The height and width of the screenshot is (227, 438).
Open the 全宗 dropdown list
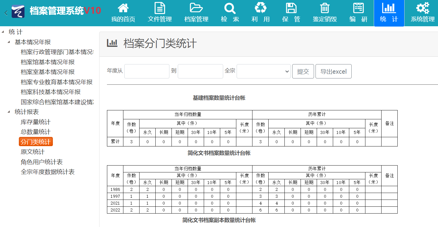click(x=264, y=72)
